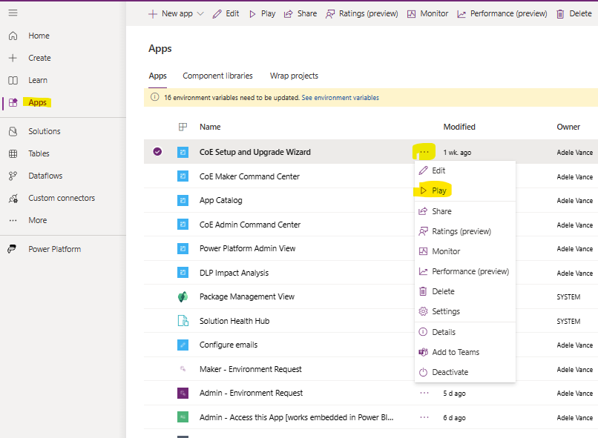Collapse the navigation pane with the hamburger icon
Image resolution: width=598 pixels, height=438 pixels.
tap(13, 12)
